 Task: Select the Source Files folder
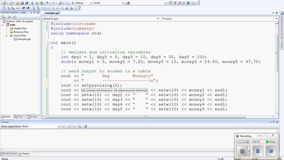[20, 36]
